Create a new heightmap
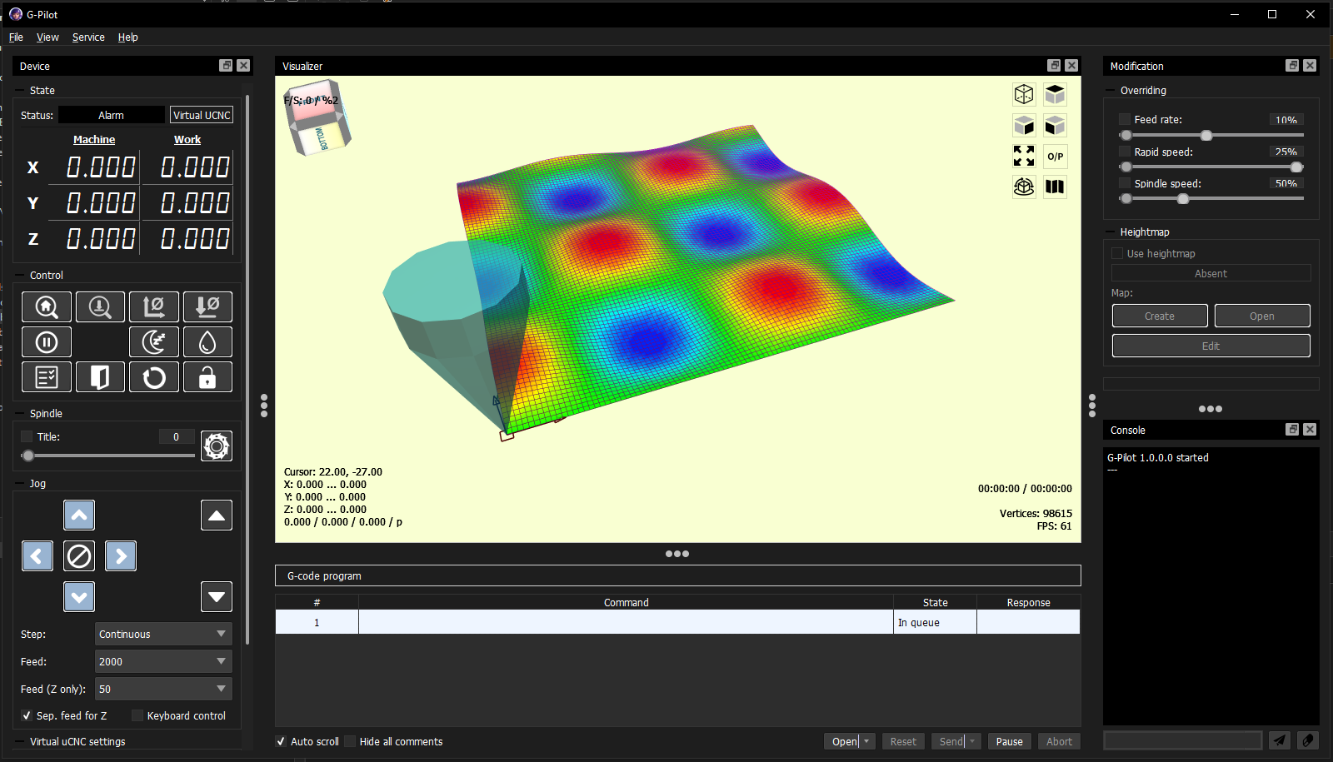 pos(1159,316)
